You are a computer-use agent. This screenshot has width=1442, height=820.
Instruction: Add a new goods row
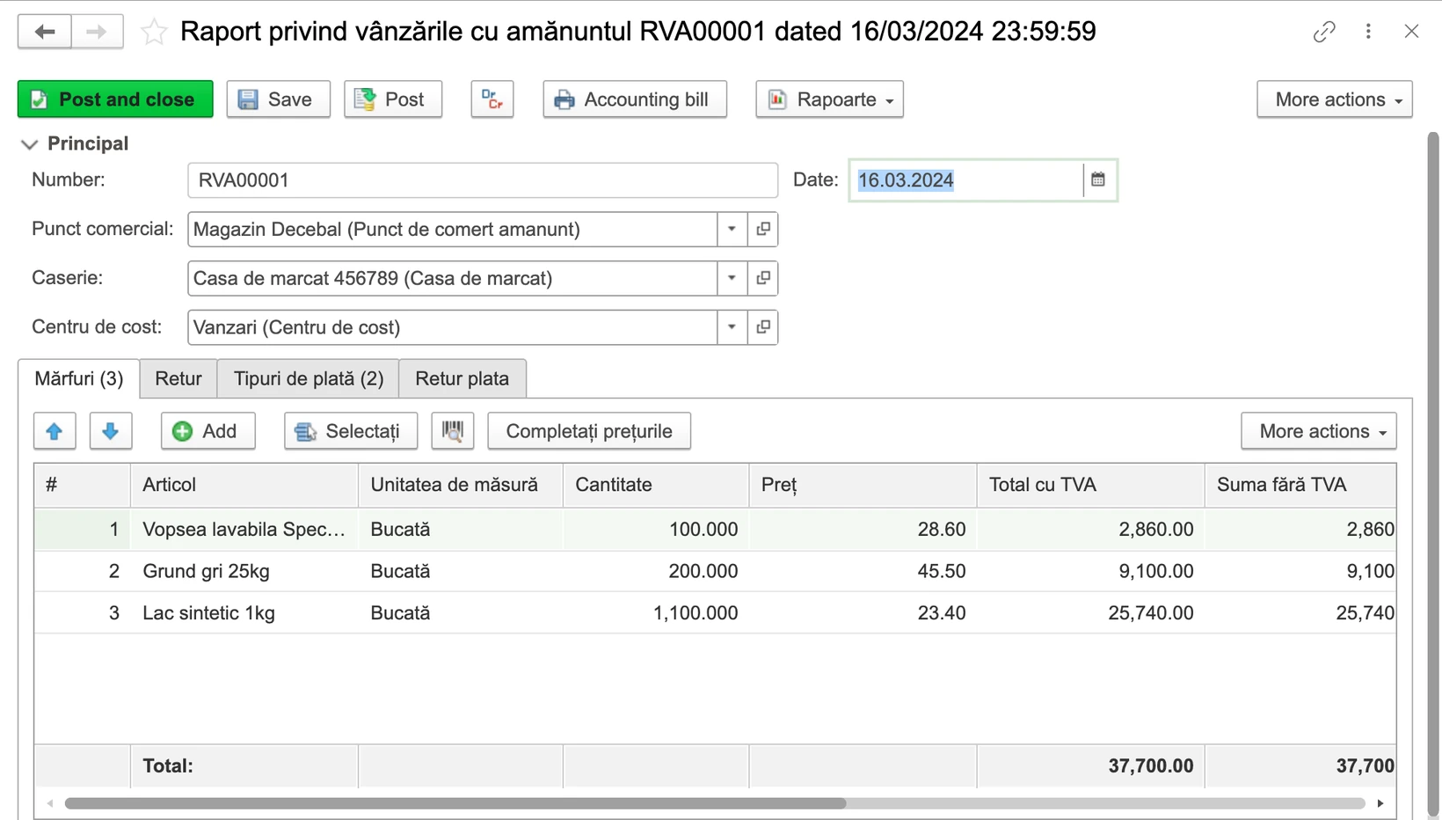point(208,431)
